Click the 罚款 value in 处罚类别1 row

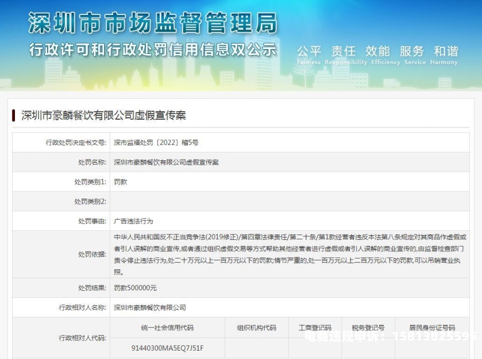tap(120, 181)
